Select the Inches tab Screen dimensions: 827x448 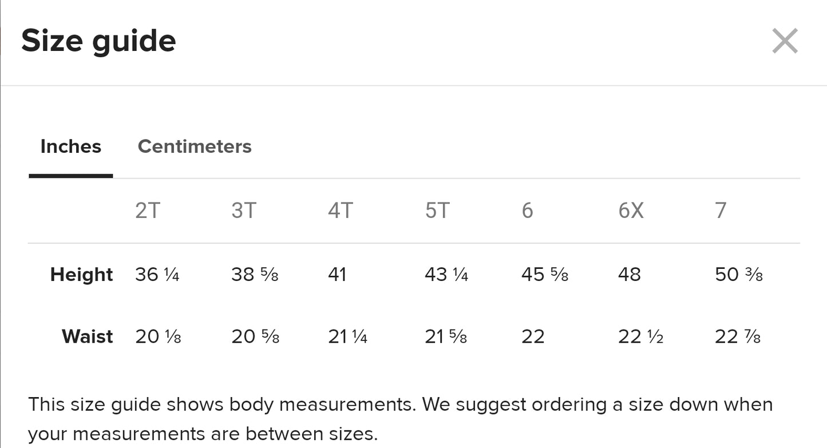pyautogui.click(x=71, y=146)
